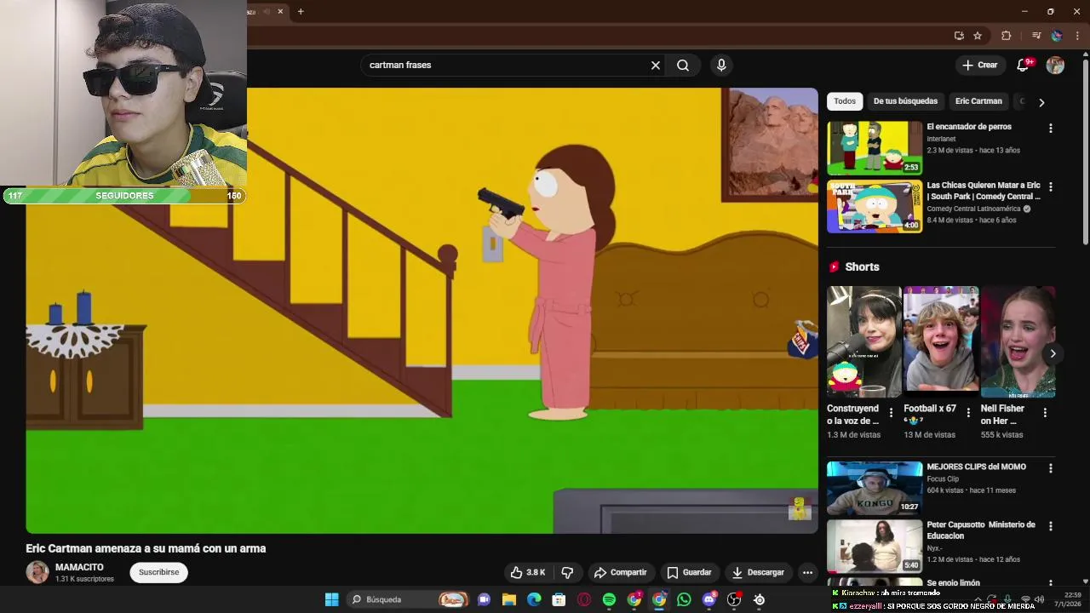Like the video with 3.8 K thumbs-up
This screenshot has width=1090, height=613.
tap(528, 572)
